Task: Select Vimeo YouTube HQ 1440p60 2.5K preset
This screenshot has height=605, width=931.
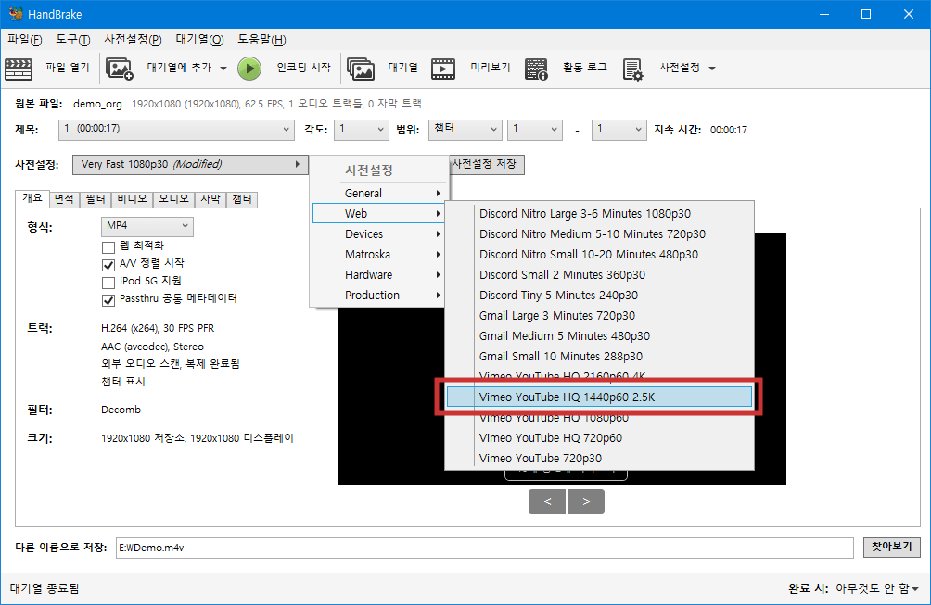Action: click(600, 397)
